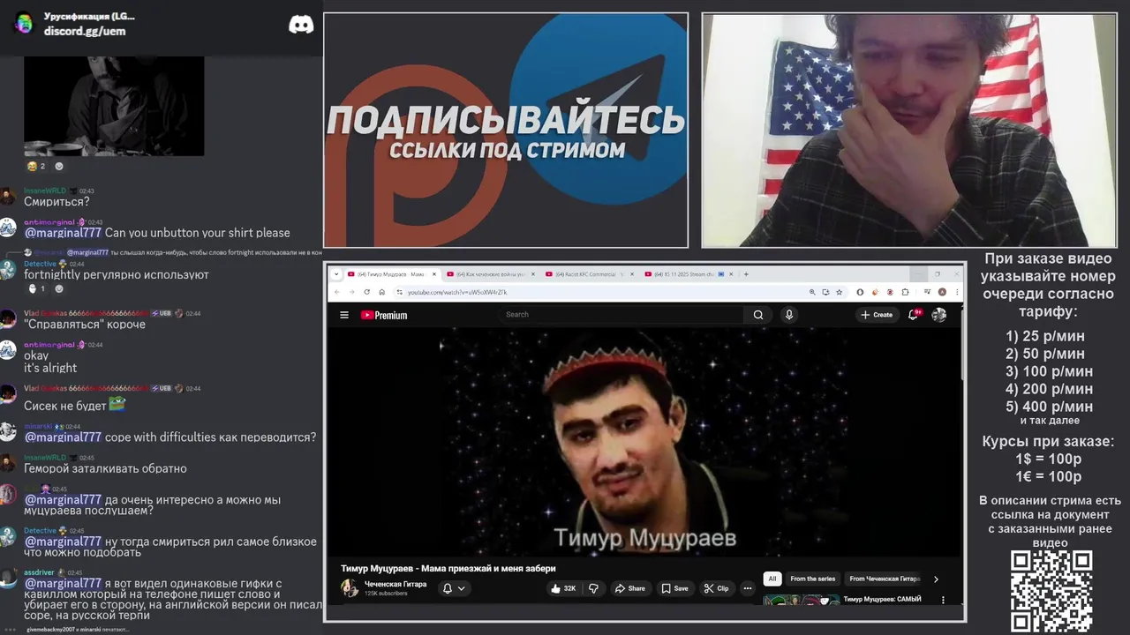The width and height of the screenshot is (1130, 635).
Task: Open the YouTube notifications bell
Action: pos(915,314)
